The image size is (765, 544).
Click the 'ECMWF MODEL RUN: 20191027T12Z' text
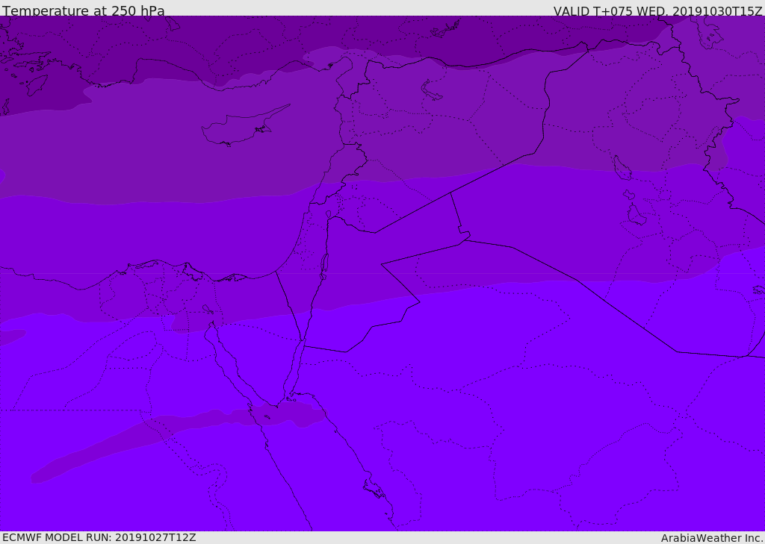99,537
